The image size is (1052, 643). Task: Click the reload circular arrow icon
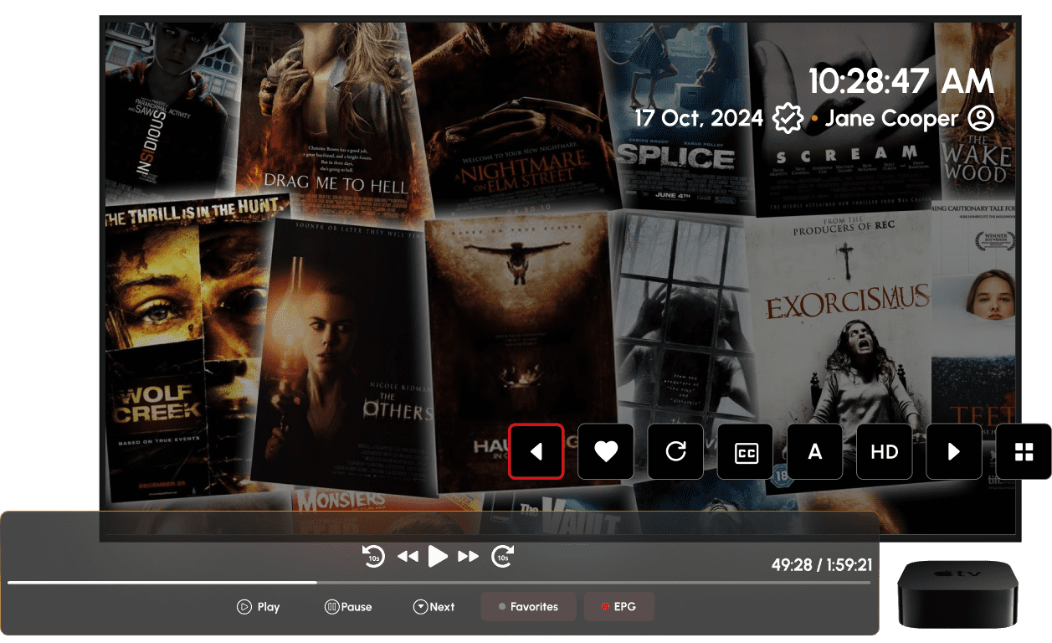click(675, 452)
